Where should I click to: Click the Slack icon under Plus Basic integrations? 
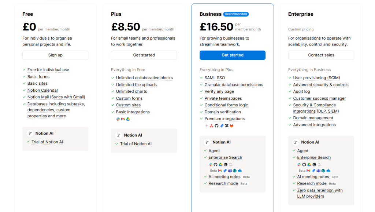coord(118,119)
